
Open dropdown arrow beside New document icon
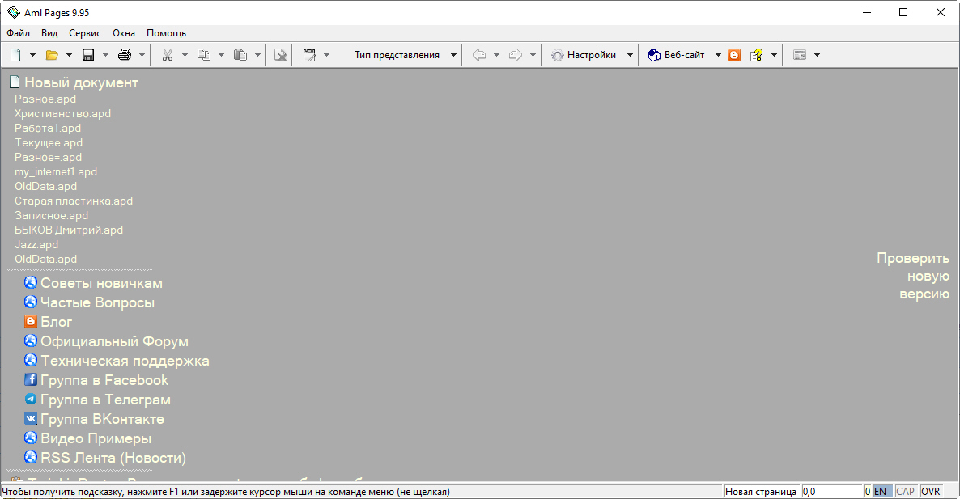[x=32, y=55]
